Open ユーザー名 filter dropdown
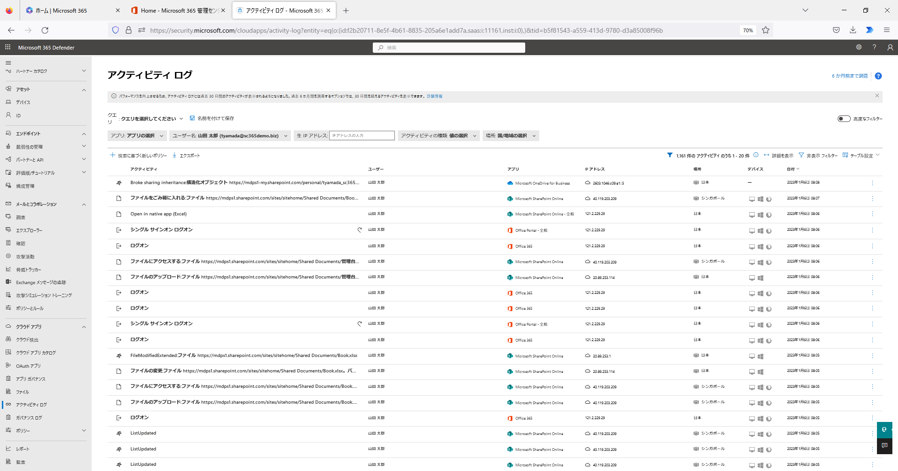Screen dimensions: 898x471 coord(230,136)
